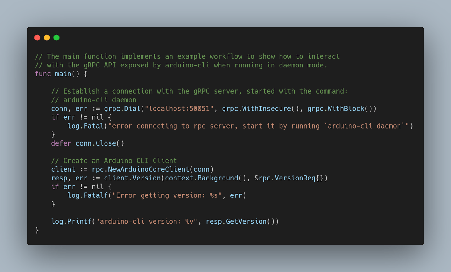Click the log.Fatal call

(86, 126)
